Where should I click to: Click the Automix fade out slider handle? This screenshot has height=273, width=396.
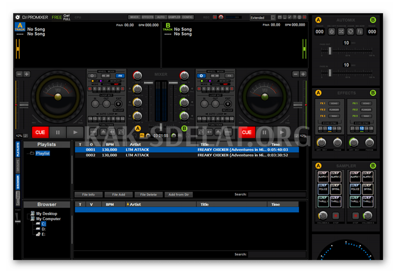pos(330,50)
